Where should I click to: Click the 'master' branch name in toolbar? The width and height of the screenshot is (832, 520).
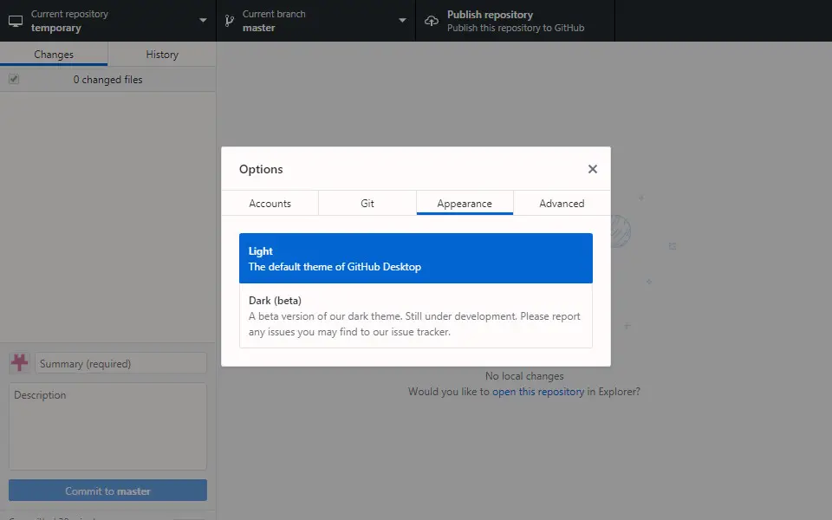(259, 28)
